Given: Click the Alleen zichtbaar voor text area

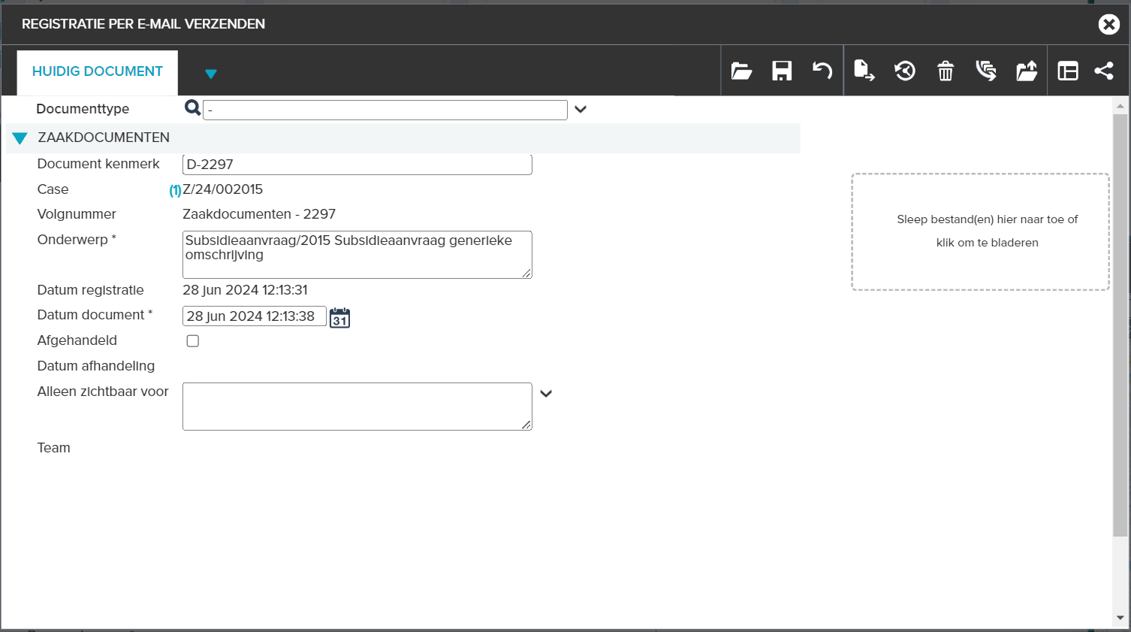Looking at the screenshot, I should (357, 407).
